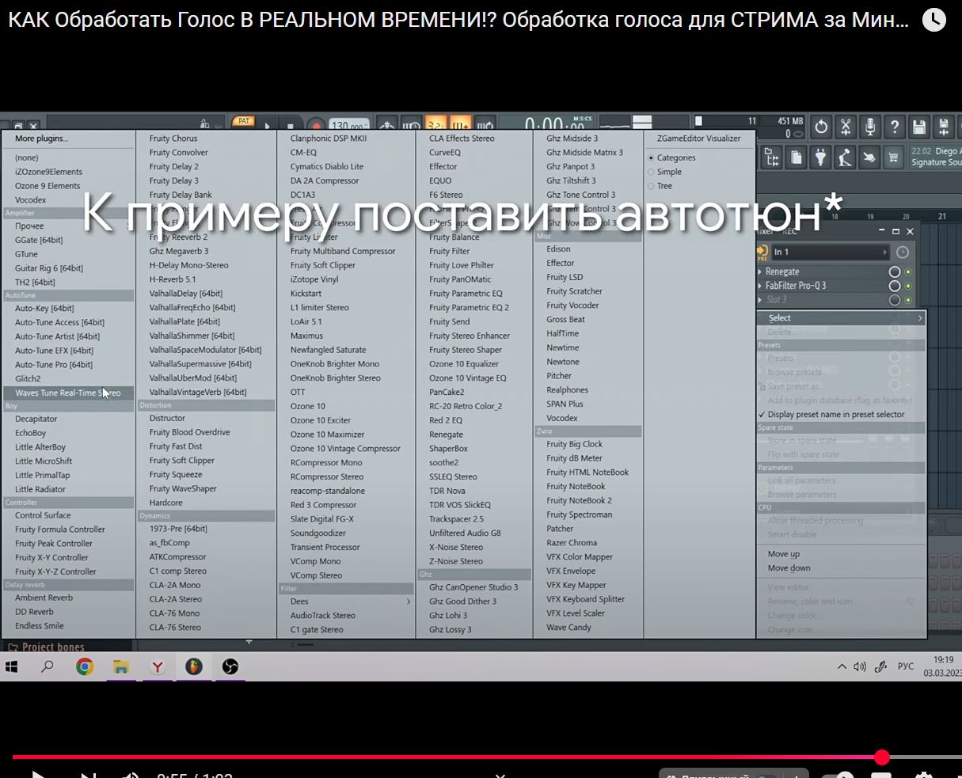This screenshot has height=778, width=962.
Task: Open the help question mark icon in FL toolbar
Action: coord(894,127)
